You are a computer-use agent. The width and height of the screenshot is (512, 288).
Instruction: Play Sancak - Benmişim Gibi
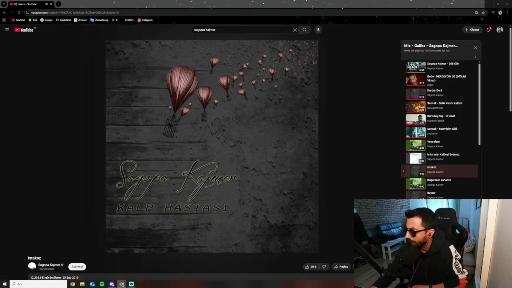[442, 129]
